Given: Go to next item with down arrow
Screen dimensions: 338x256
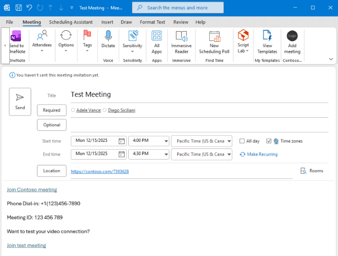Looking at the screenshot, I should click(x=61, y=8).
